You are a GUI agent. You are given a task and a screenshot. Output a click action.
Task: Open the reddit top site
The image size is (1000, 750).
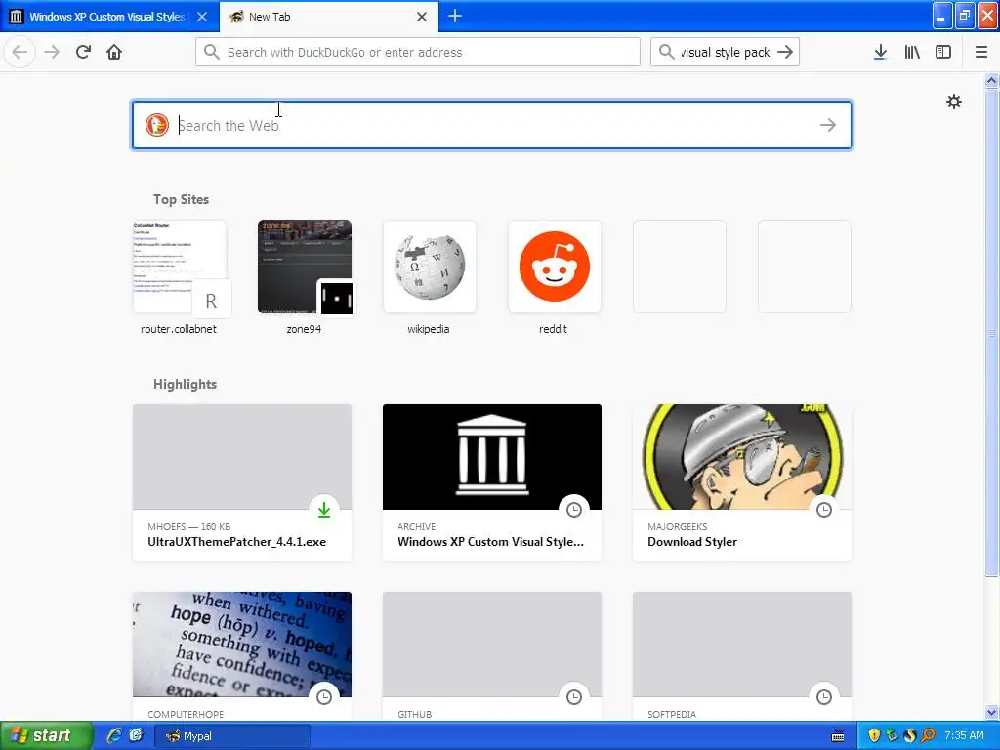(x=555, y=277)
